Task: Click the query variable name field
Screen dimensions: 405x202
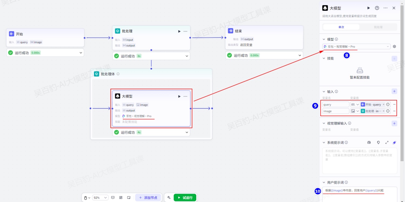Action: pos(336,104)
